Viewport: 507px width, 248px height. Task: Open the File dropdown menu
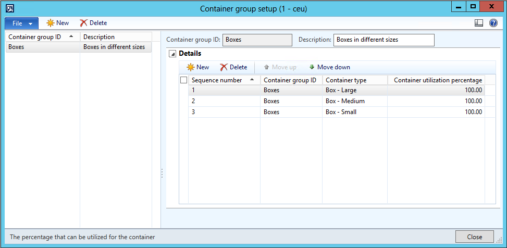(x=21, y=23)
